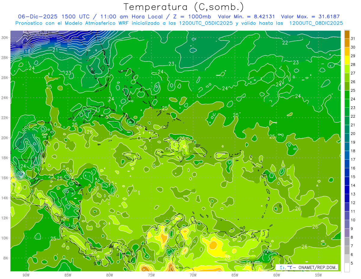This screenshot has width=361, height=279.
Task: Click the 16N latitude axis label
Action: (x=5, y=178)
